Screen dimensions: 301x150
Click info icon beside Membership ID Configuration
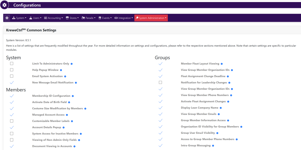pyautogui.click(x=73, y=96)
